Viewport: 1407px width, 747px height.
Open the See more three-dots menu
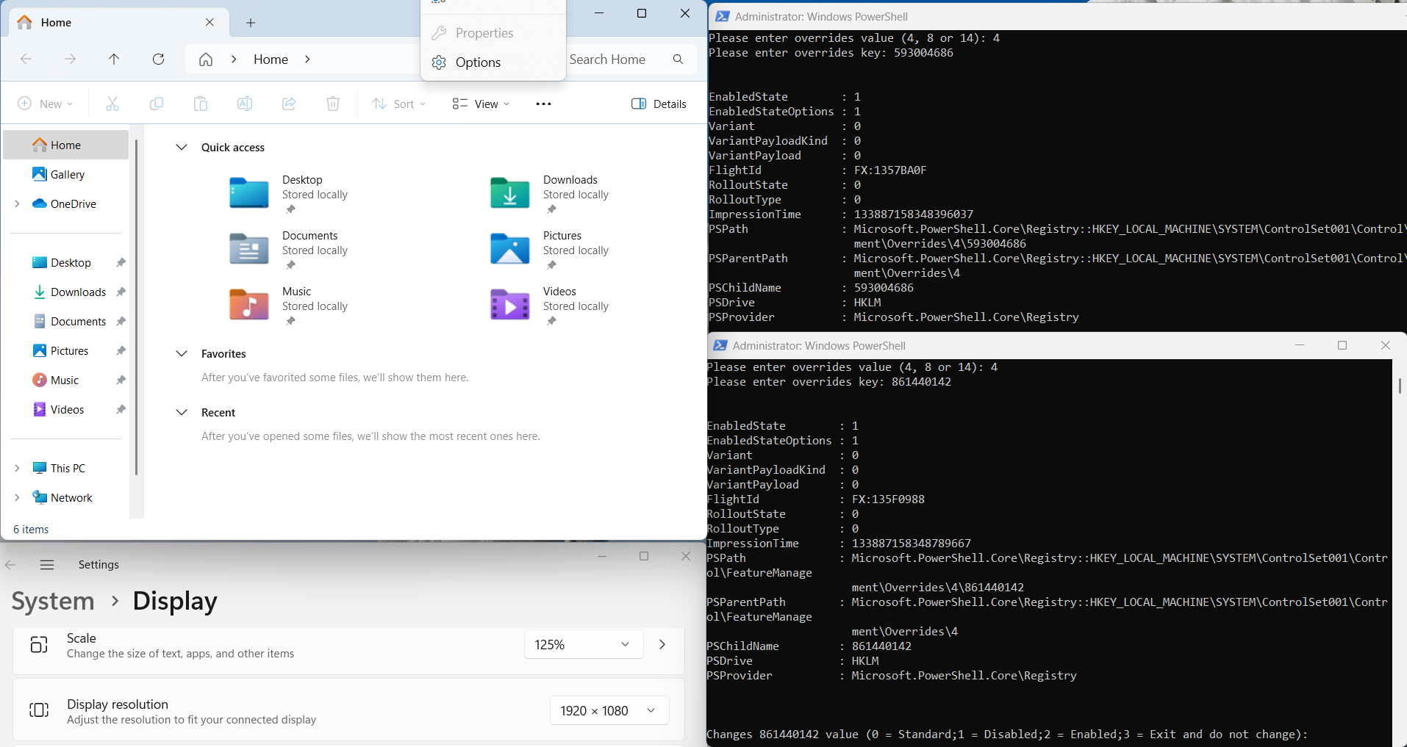tap(544, 104)
